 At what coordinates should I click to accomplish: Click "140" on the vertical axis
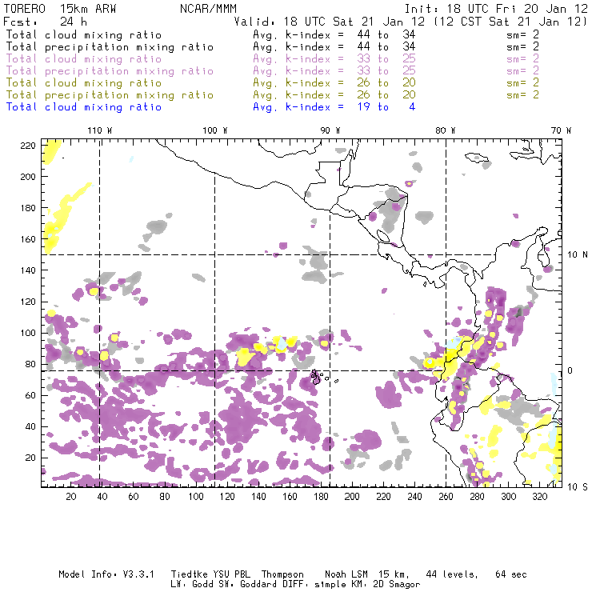coord(28,270)
